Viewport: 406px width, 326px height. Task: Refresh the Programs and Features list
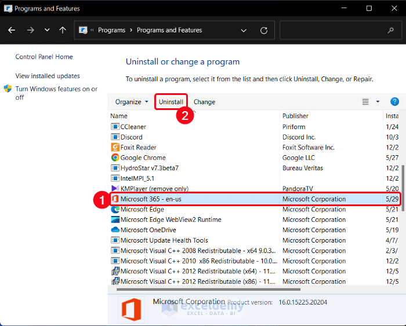tap(264, 30)
